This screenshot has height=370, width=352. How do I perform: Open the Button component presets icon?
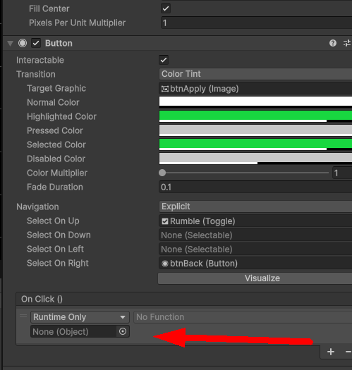[347, 43]
